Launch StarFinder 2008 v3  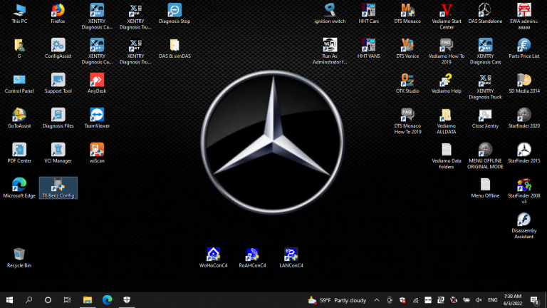click(524, 190)
